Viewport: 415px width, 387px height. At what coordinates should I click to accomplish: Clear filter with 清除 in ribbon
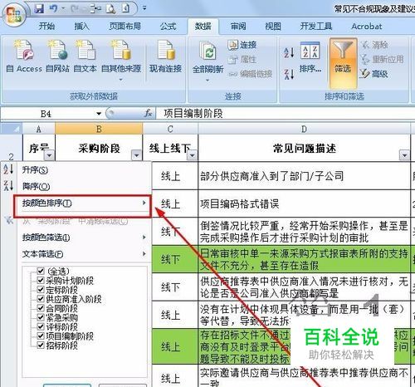tap(374, 45)
